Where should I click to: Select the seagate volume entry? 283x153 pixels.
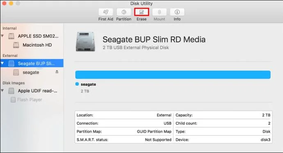tap(32, 72)
